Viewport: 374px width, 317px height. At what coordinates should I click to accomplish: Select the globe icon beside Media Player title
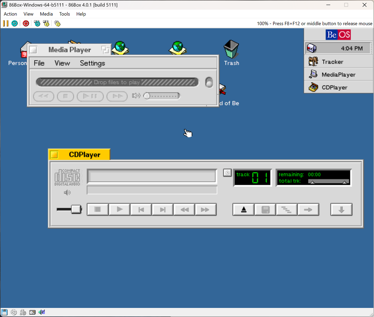click(120, 48)
